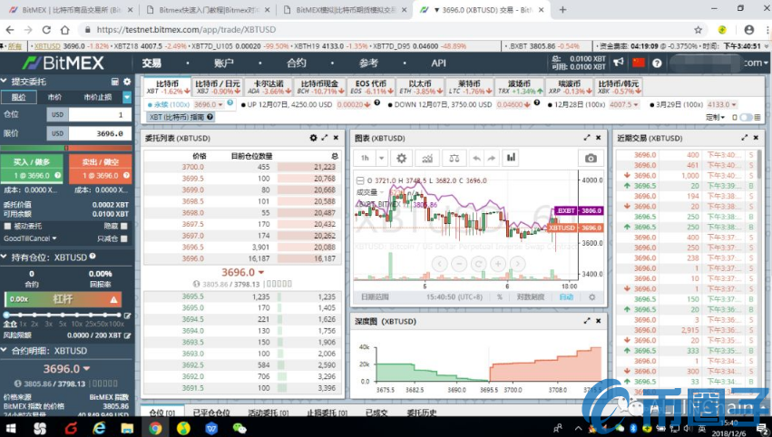Open Chrome from Windows taskbar
Viewport: 772px width, 437px height.
click(x=156, y=428)
